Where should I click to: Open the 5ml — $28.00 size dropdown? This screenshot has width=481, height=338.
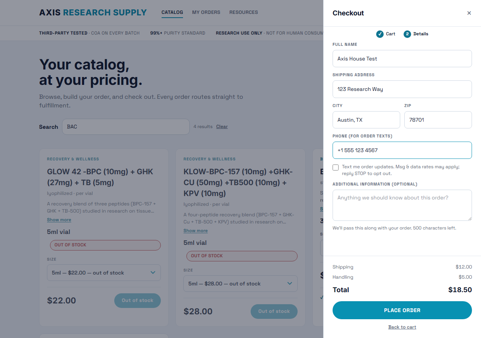[240, 284]
